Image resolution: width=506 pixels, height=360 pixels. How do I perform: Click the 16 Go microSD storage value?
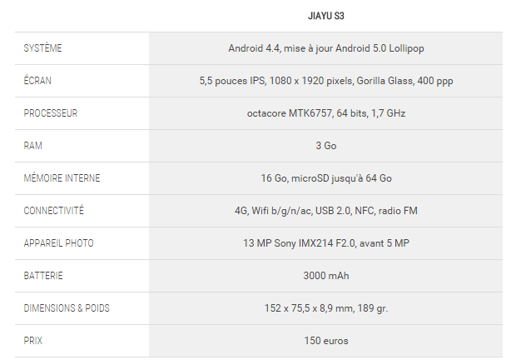(326, 178)
